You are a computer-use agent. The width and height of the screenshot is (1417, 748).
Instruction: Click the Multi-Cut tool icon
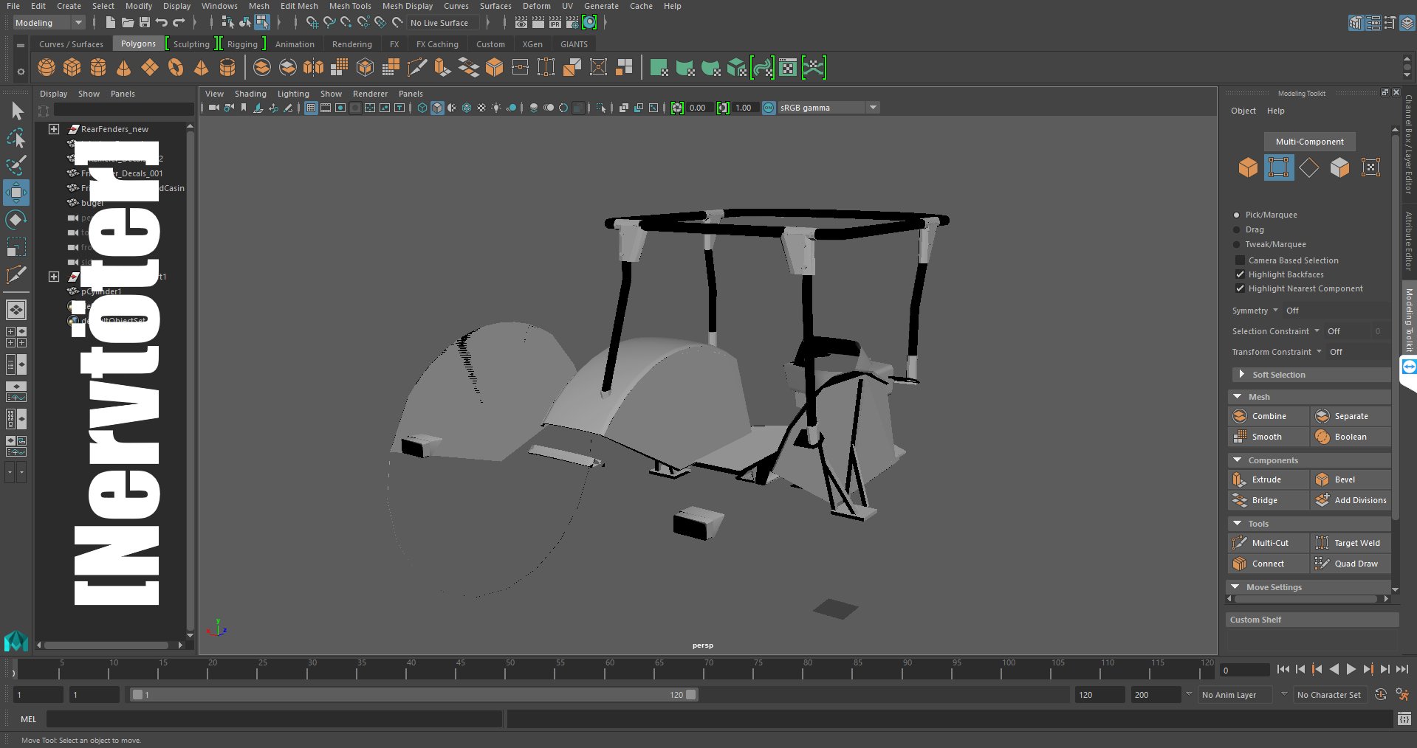pos(1240,543)
